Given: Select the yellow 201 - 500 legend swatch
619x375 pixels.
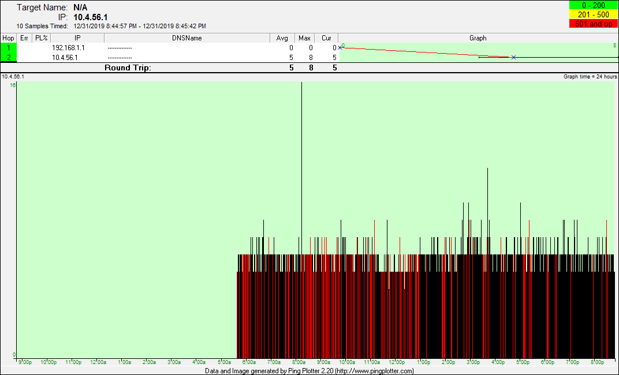Looking at the screenshot, I should tap(593, 14).
